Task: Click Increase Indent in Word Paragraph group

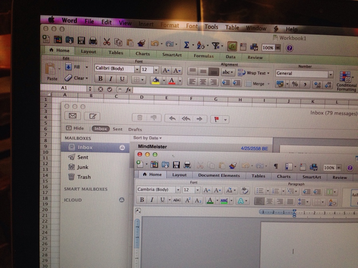Action: pyautogui.click(x=317, y=192)
